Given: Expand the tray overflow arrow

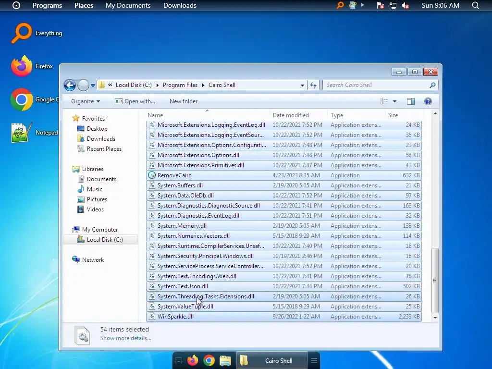Looking at the screenshot, I should (x=363, y=5).
